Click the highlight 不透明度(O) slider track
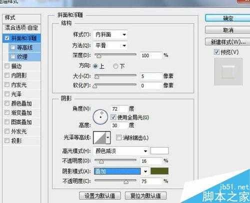This screenshot has width=250, height=203. point(115,160)
